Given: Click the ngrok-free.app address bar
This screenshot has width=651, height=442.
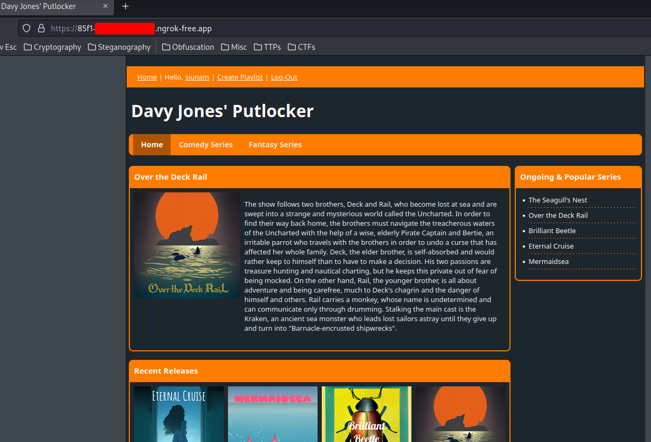Looking at the screenshot, I should point(334,29).
